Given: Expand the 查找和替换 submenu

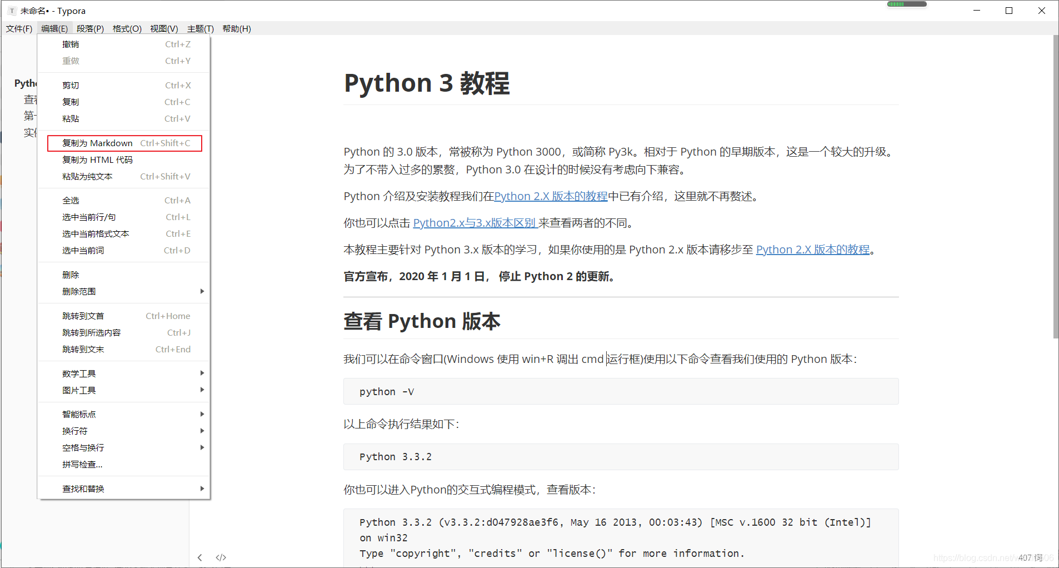Looking at the screenshot, I should [x=124, y=489].
